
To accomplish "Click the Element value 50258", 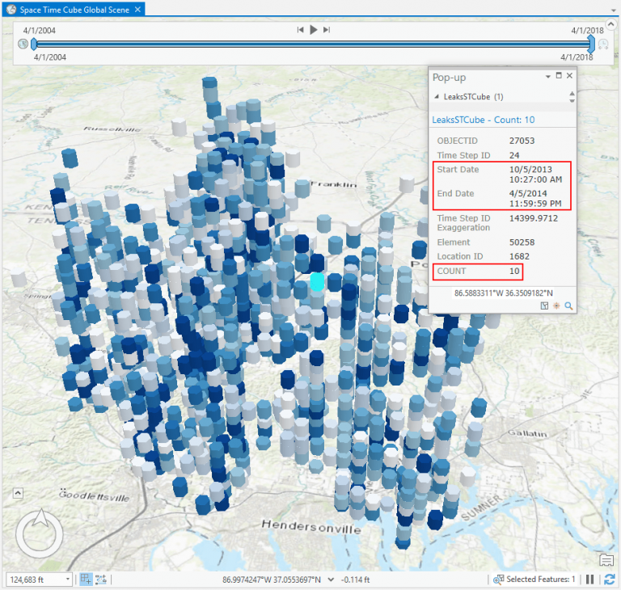I will tap(522, 242).
